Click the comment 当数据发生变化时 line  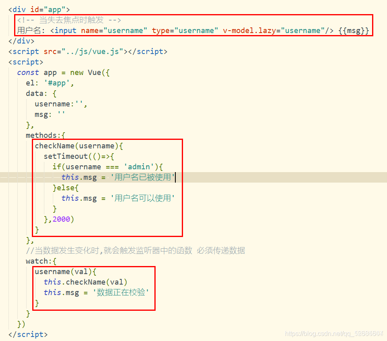pos(135,251)
